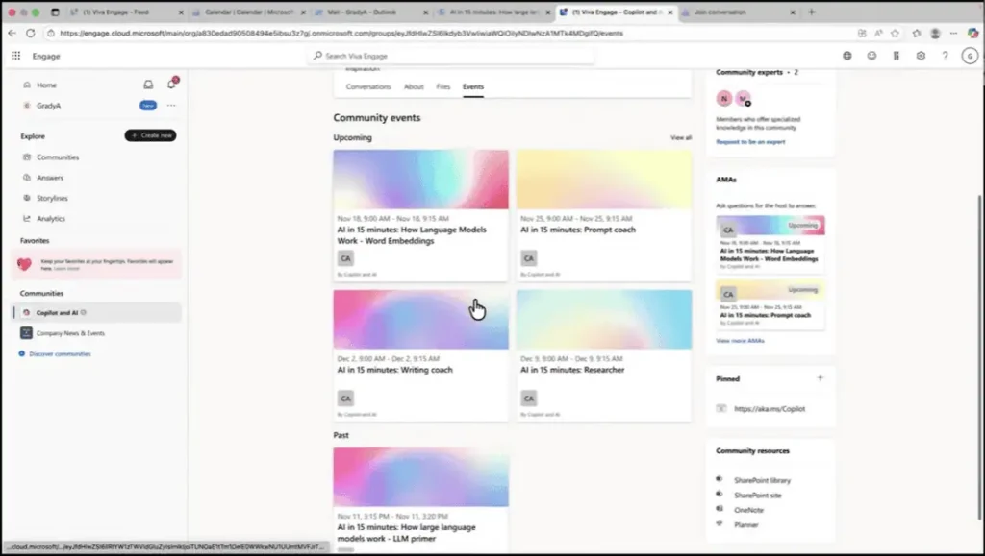This screenshot has height=556, width=985.
Task: Click the globe icon in the header
Action: [x=847, y=56]
